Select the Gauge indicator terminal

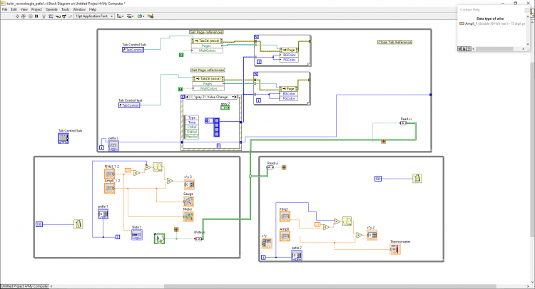click(188, 201)
